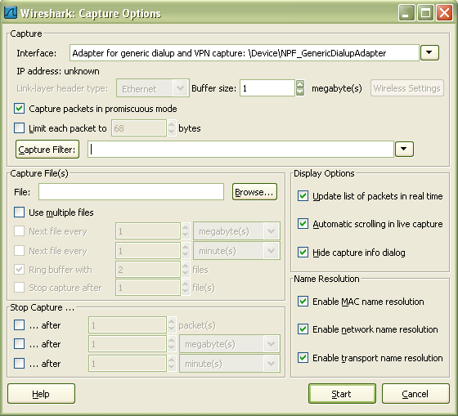The image size is (458, 416).
Task: Toggle Automatic scrolling in live capture
Action: pyautogui.click(x=303, y=224)
